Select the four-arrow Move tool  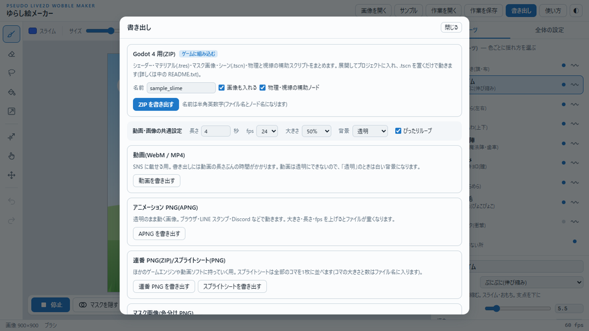(x=11, y=175)
